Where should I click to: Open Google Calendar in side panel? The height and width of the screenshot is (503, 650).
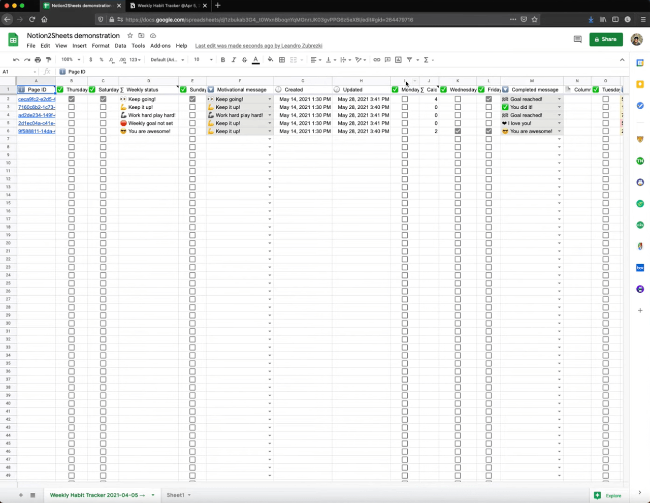[x=640, y=62]
